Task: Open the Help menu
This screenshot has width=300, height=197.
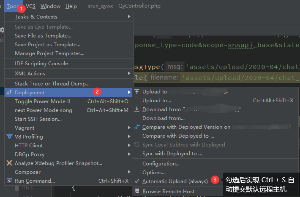Action: tap(71, 6)
